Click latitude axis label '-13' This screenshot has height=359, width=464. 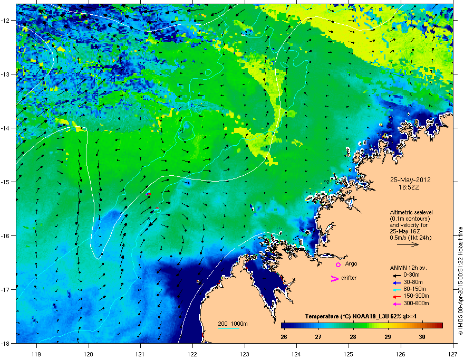[6, 74]
